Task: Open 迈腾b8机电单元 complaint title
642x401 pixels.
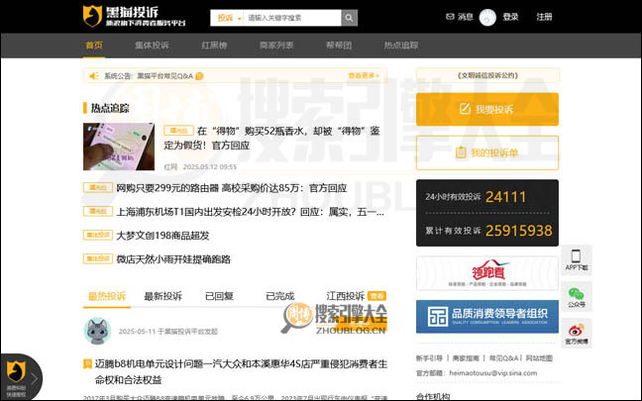Action: [241, 371]
